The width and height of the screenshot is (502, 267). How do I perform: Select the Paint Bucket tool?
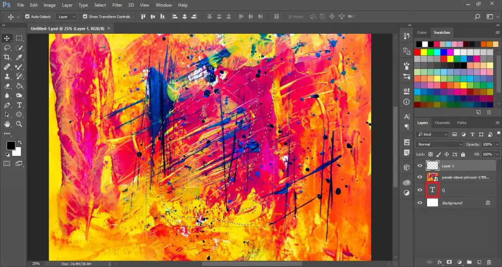pyautogui.click(x=19, y=86)
